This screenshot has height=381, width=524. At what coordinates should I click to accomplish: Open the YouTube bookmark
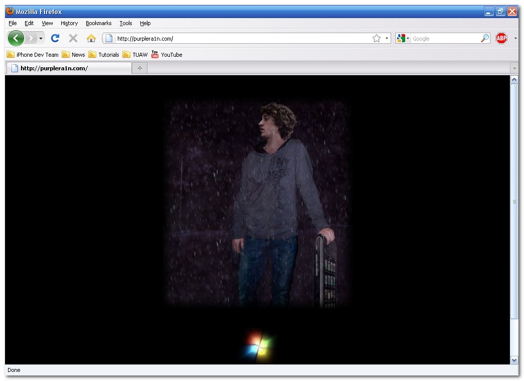pyautogui.click(x=167, y=55)
